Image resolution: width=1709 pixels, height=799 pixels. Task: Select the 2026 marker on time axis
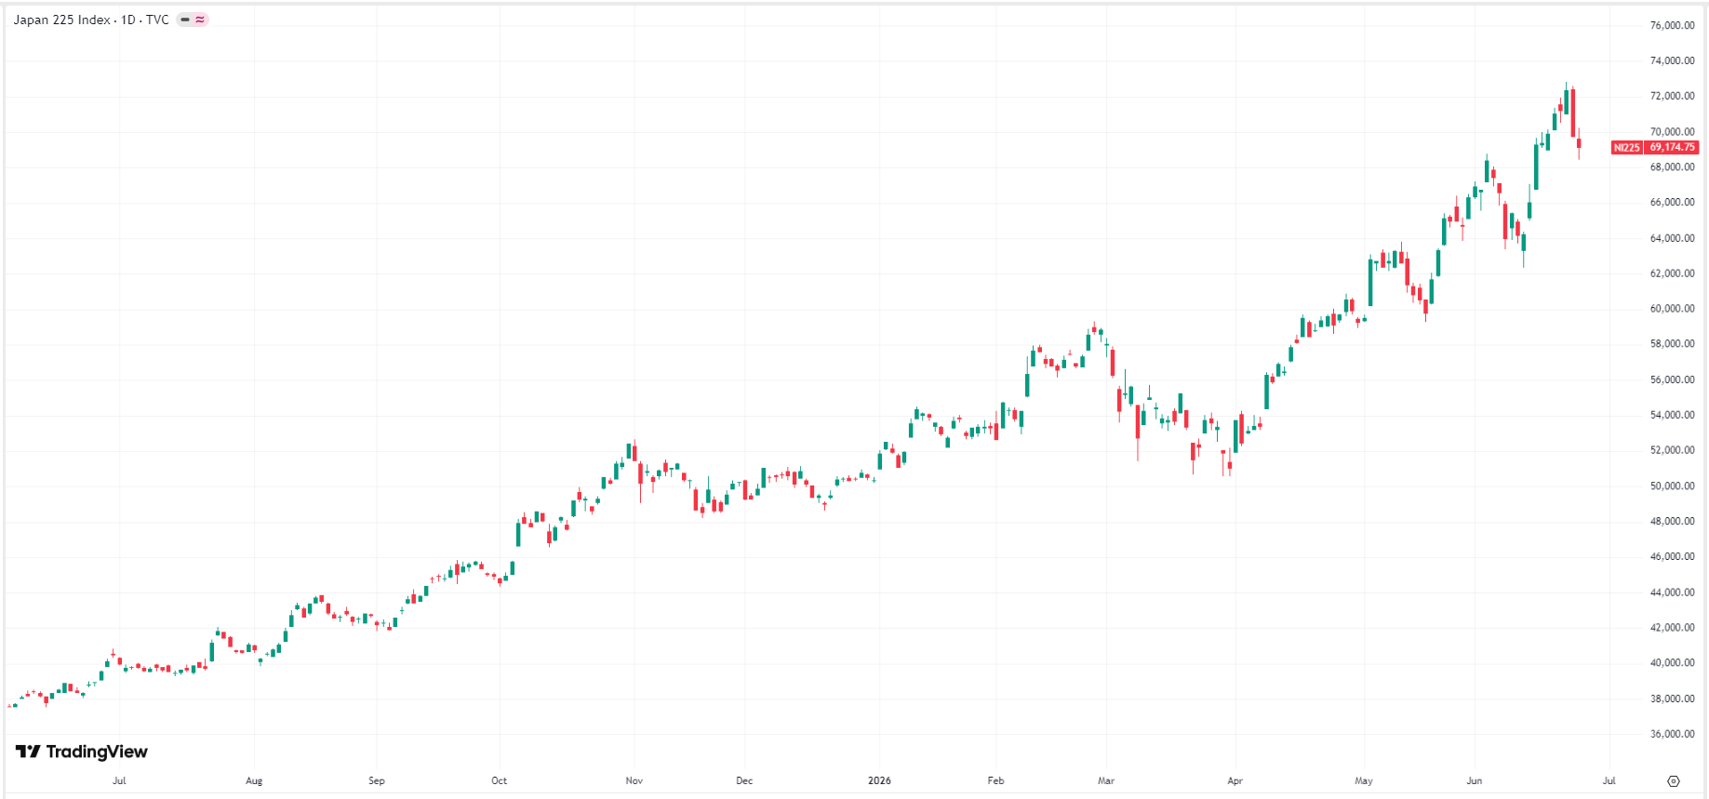pos(879,780)
